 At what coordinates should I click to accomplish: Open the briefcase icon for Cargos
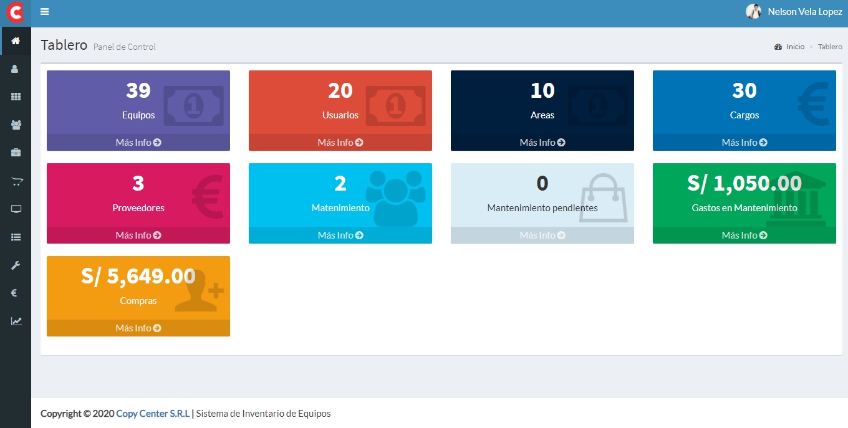pos(15,152)
